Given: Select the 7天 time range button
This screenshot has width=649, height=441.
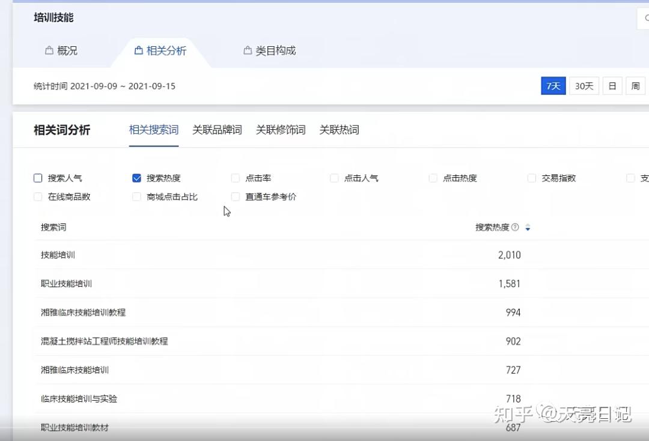Looking at the screenshot, I should (553, 86).
